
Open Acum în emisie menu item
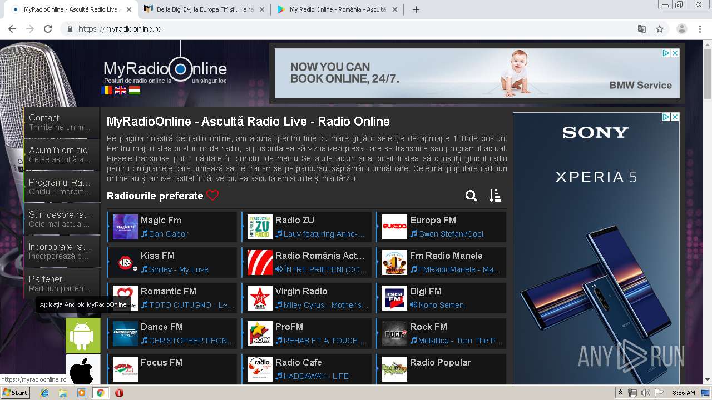point(61,154)
